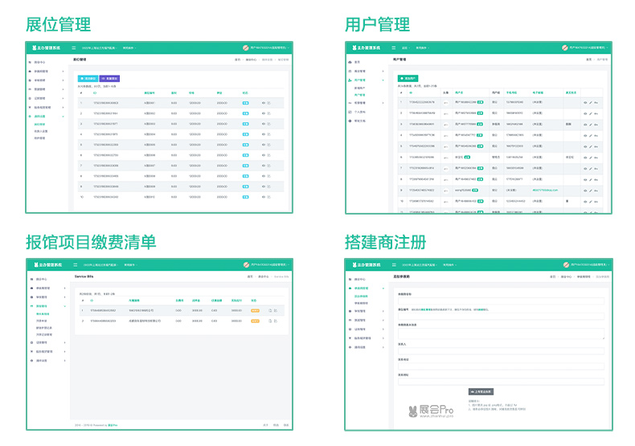Collapse expanded green sidebar section in 搭建商注册
This screenshot has height=446, width=635.
point(383,288)
